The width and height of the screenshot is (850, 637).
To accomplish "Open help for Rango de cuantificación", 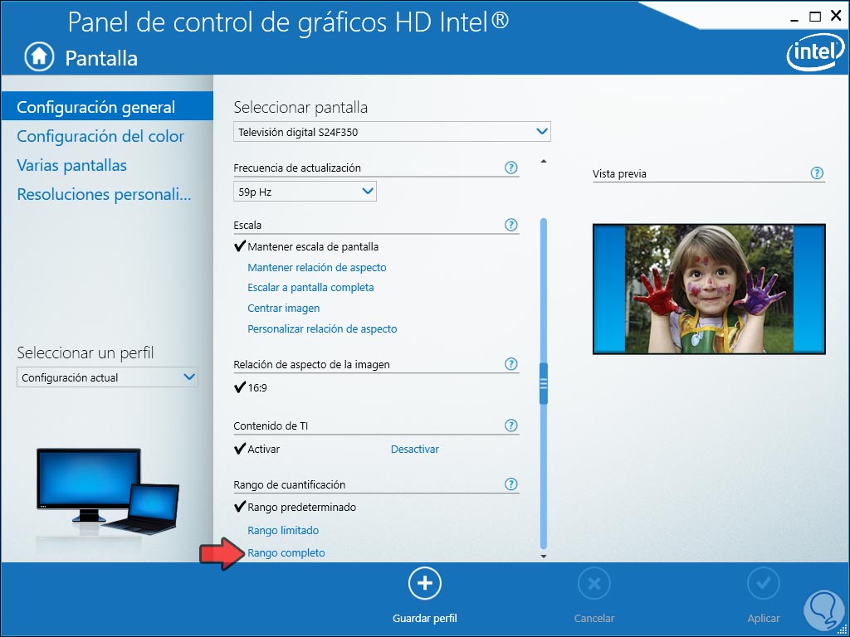I will point(510,484).
